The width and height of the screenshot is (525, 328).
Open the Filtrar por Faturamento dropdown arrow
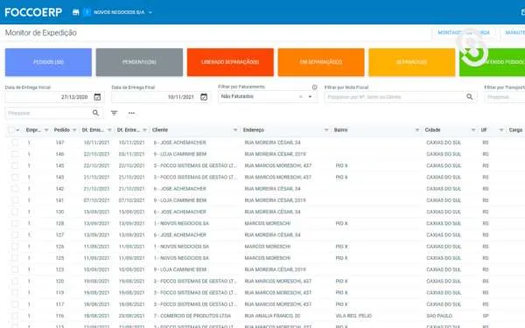pyautogui.click(x=311, y=96)
